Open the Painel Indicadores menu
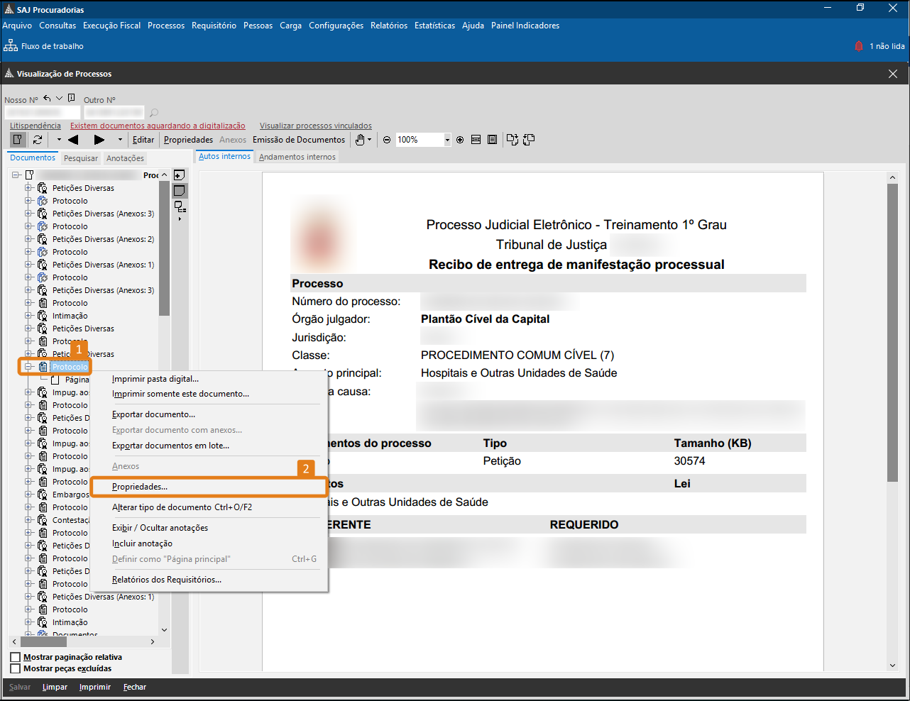 click(x=525, y=26)
